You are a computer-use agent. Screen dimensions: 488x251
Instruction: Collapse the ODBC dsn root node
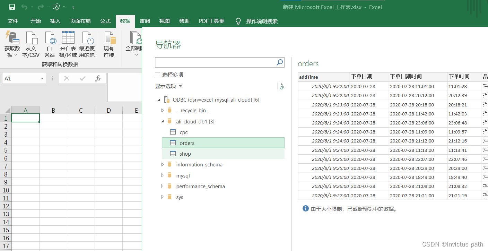click(x=159, y=100)
